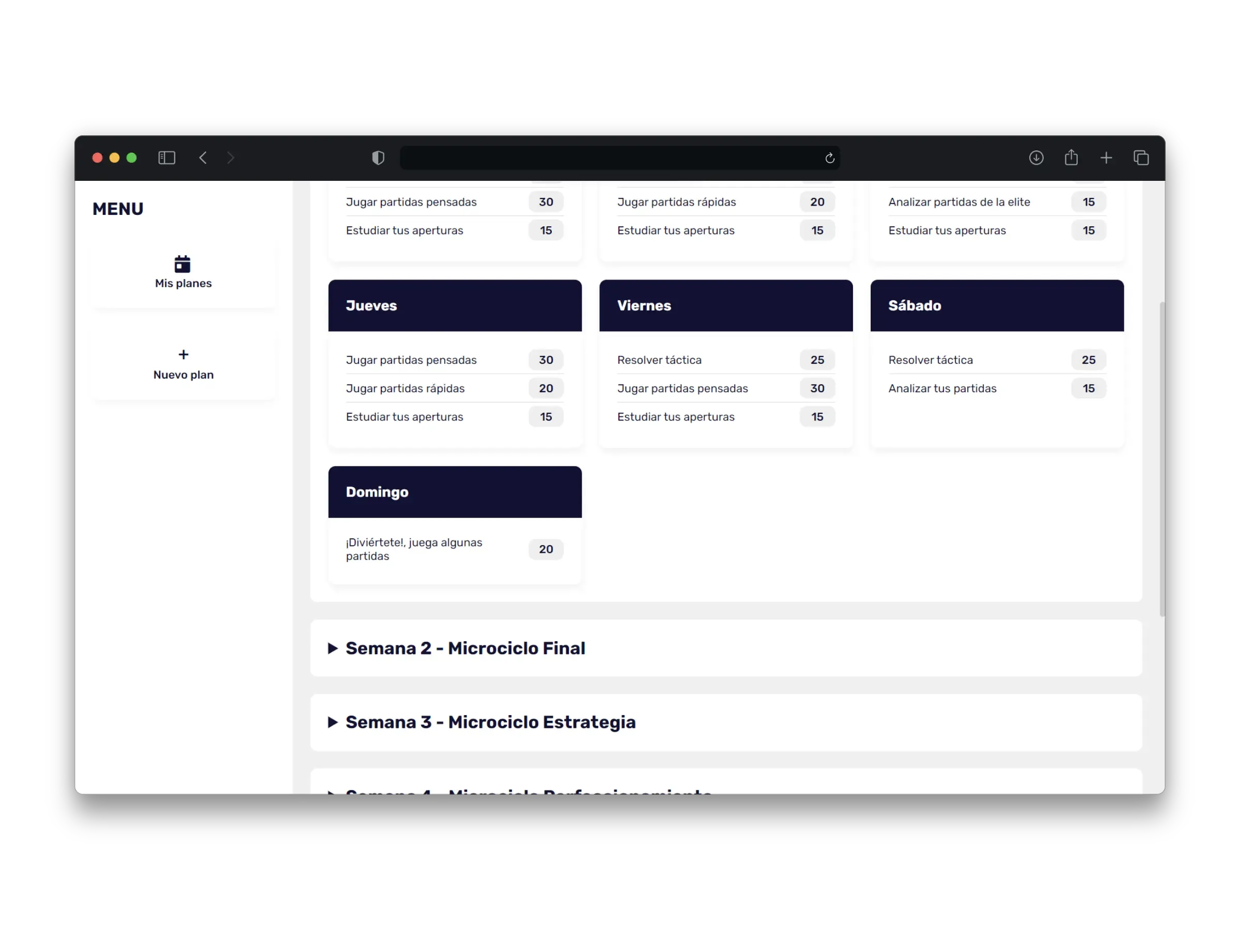
Task: Click the Domingo day header
Action: (455, 492)
